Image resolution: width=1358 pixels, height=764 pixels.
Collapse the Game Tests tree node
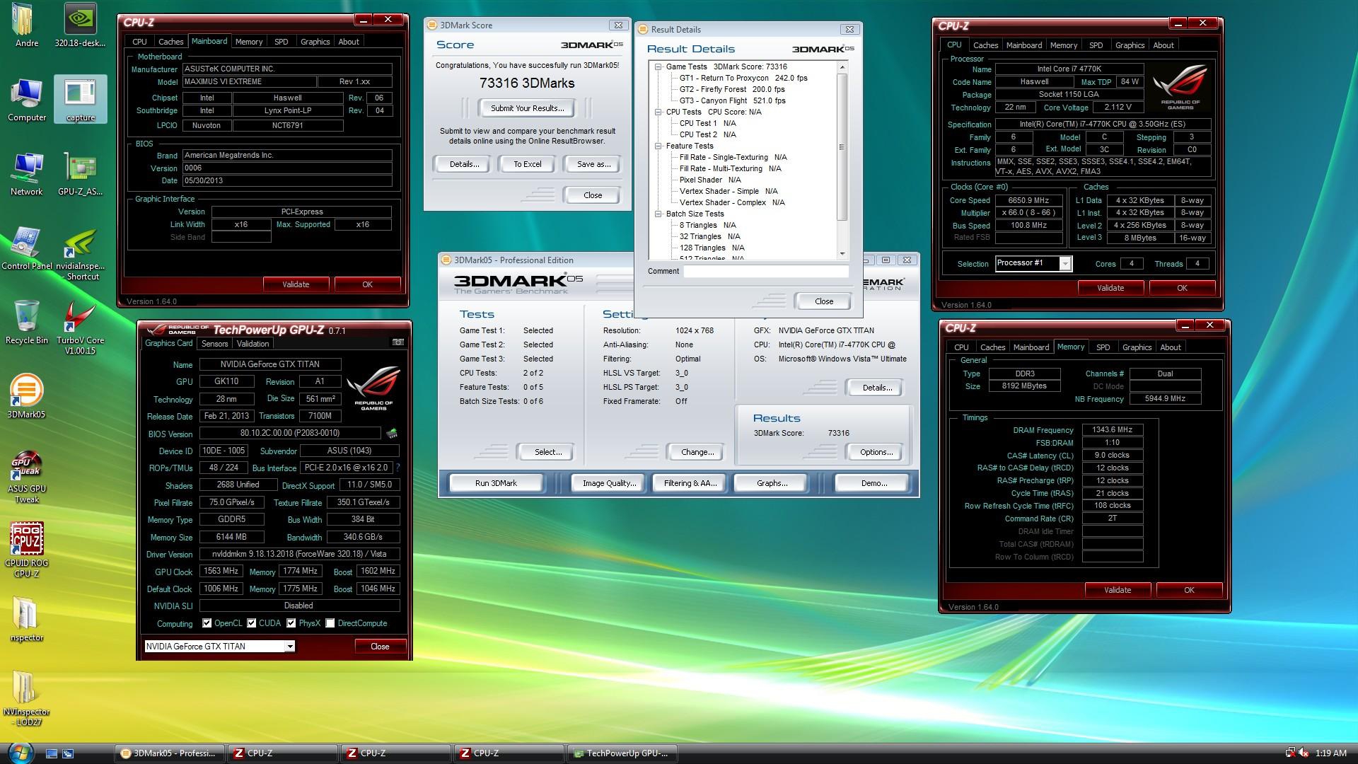pos(658,66)
